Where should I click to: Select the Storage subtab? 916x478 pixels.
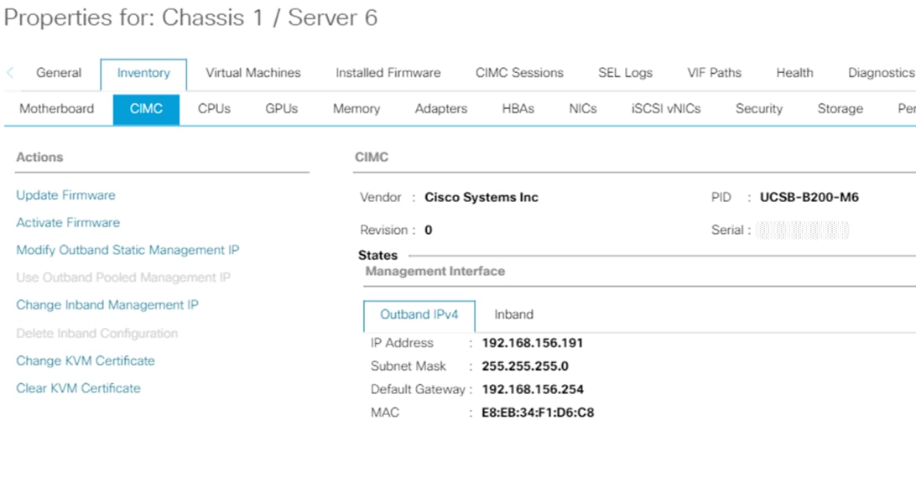(x=840, y=109)
